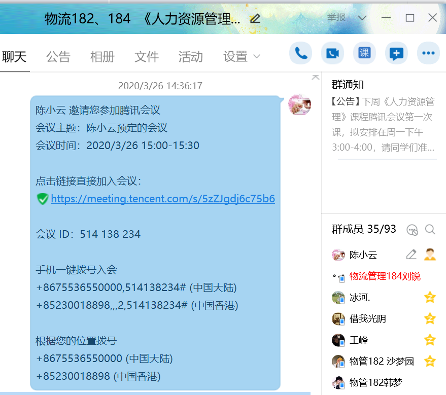Open the 活动 tab
Screen dimensions: 446x395
click(x=191, y=56)
